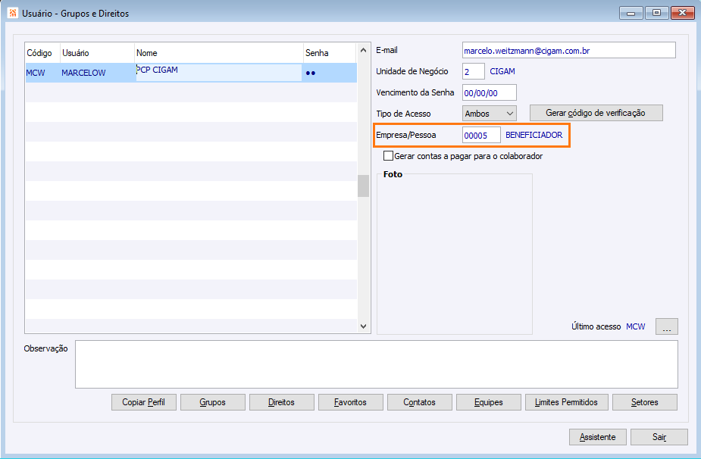Image resolution: width=701 pixels, height=459 pixels.
Task: Click the masked Senha cell for MCW
Action: pyautogui.click(x=330, y=73)
